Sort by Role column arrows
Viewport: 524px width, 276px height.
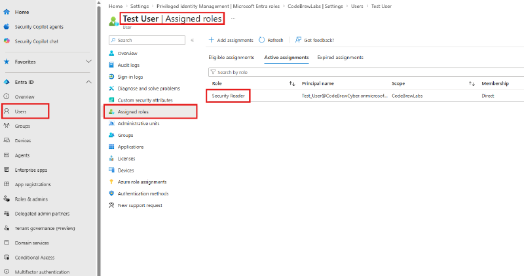292,84
